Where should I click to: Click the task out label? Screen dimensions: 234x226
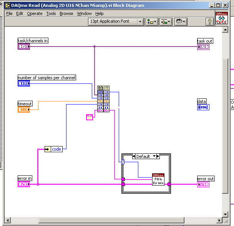205,41
